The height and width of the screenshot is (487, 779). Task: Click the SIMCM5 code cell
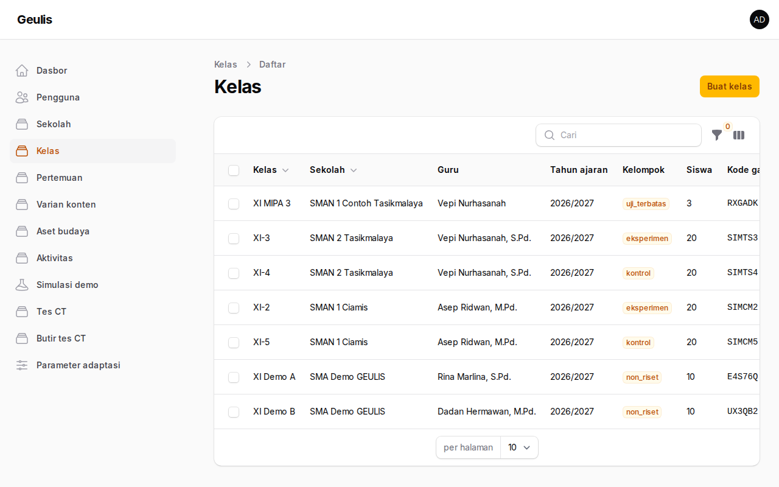[x=742, y=342]
